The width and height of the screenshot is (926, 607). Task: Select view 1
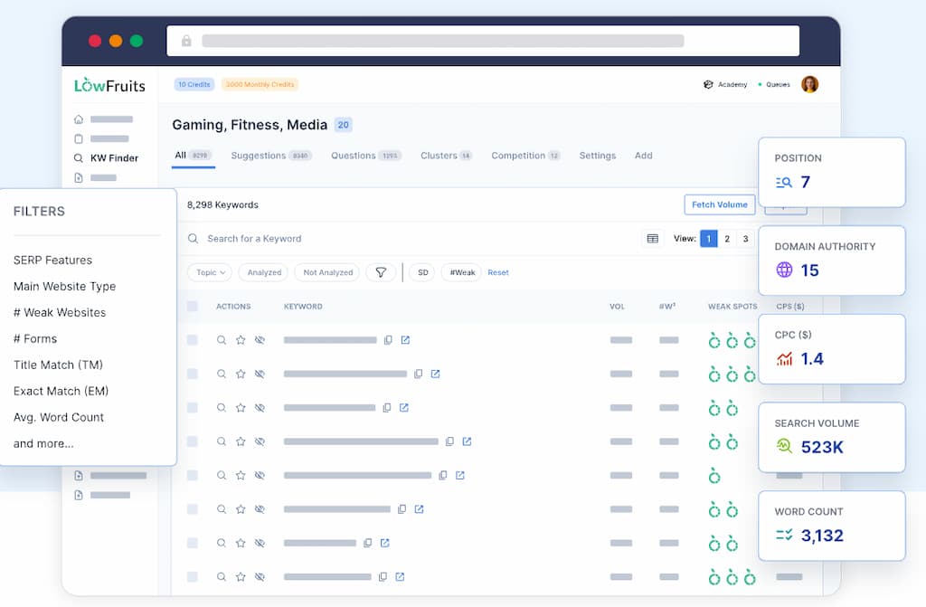(x=709, y=239)
